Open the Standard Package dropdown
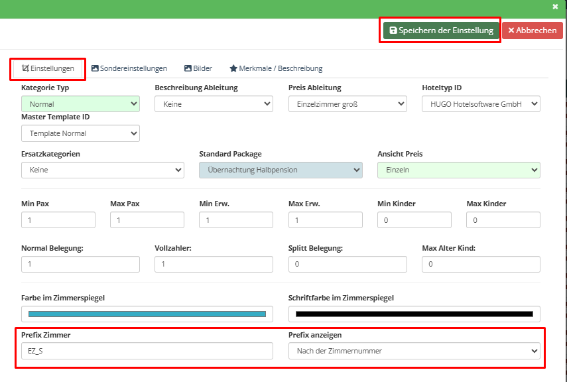The height and width of the screenshot is (382, 567). coord(281,170)
